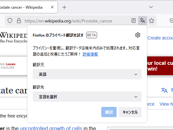Image resolution: width=173 pixels, height=130 pixels.
Task: Open translation settings gear in the translation panel
Action: [137, 35]
